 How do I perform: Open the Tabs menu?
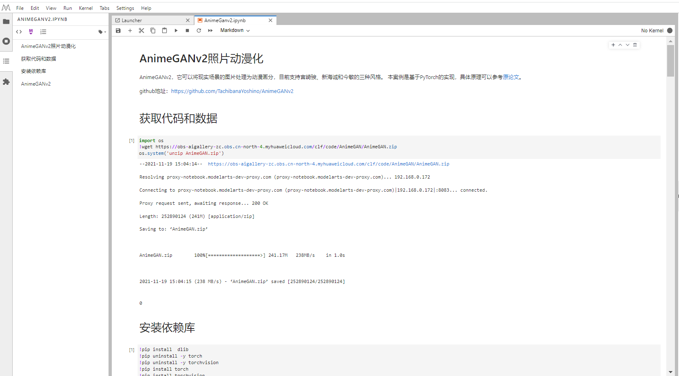104,8
